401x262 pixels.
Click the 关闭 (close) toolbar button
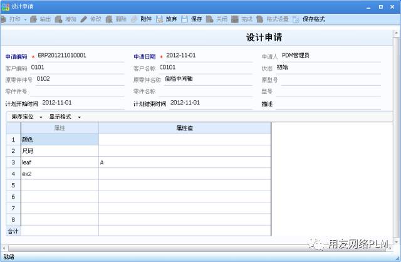216,19
